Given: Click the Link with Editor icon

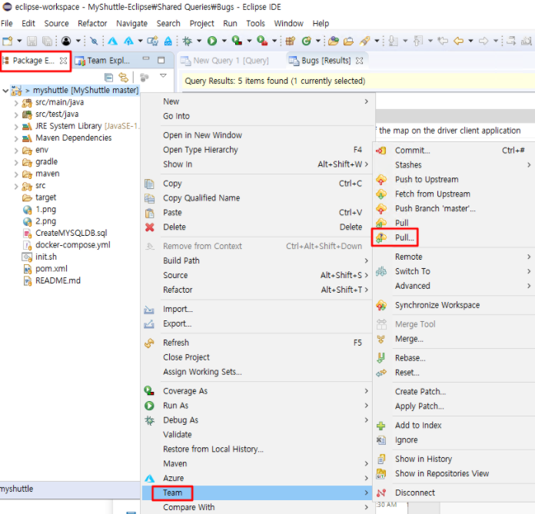Looking at the screenshot, I should click(123, 78).
